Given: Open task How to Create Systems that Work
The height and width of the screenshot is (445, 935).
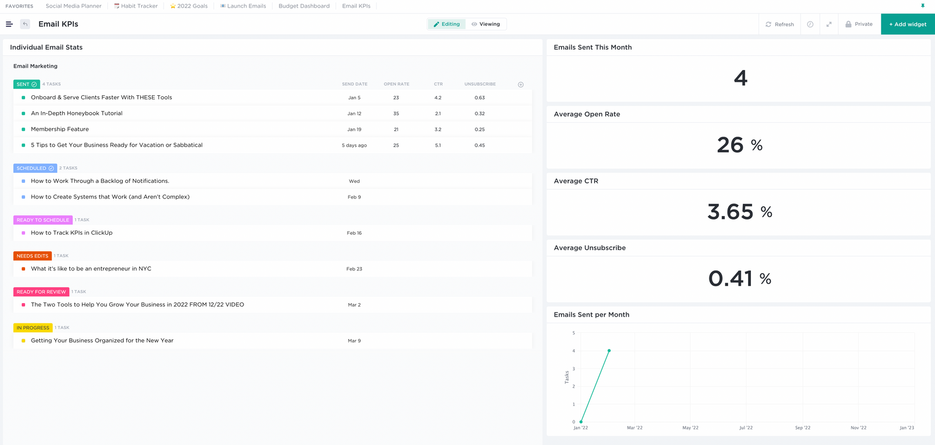Looking at the screenshot, I should (110, 197).
